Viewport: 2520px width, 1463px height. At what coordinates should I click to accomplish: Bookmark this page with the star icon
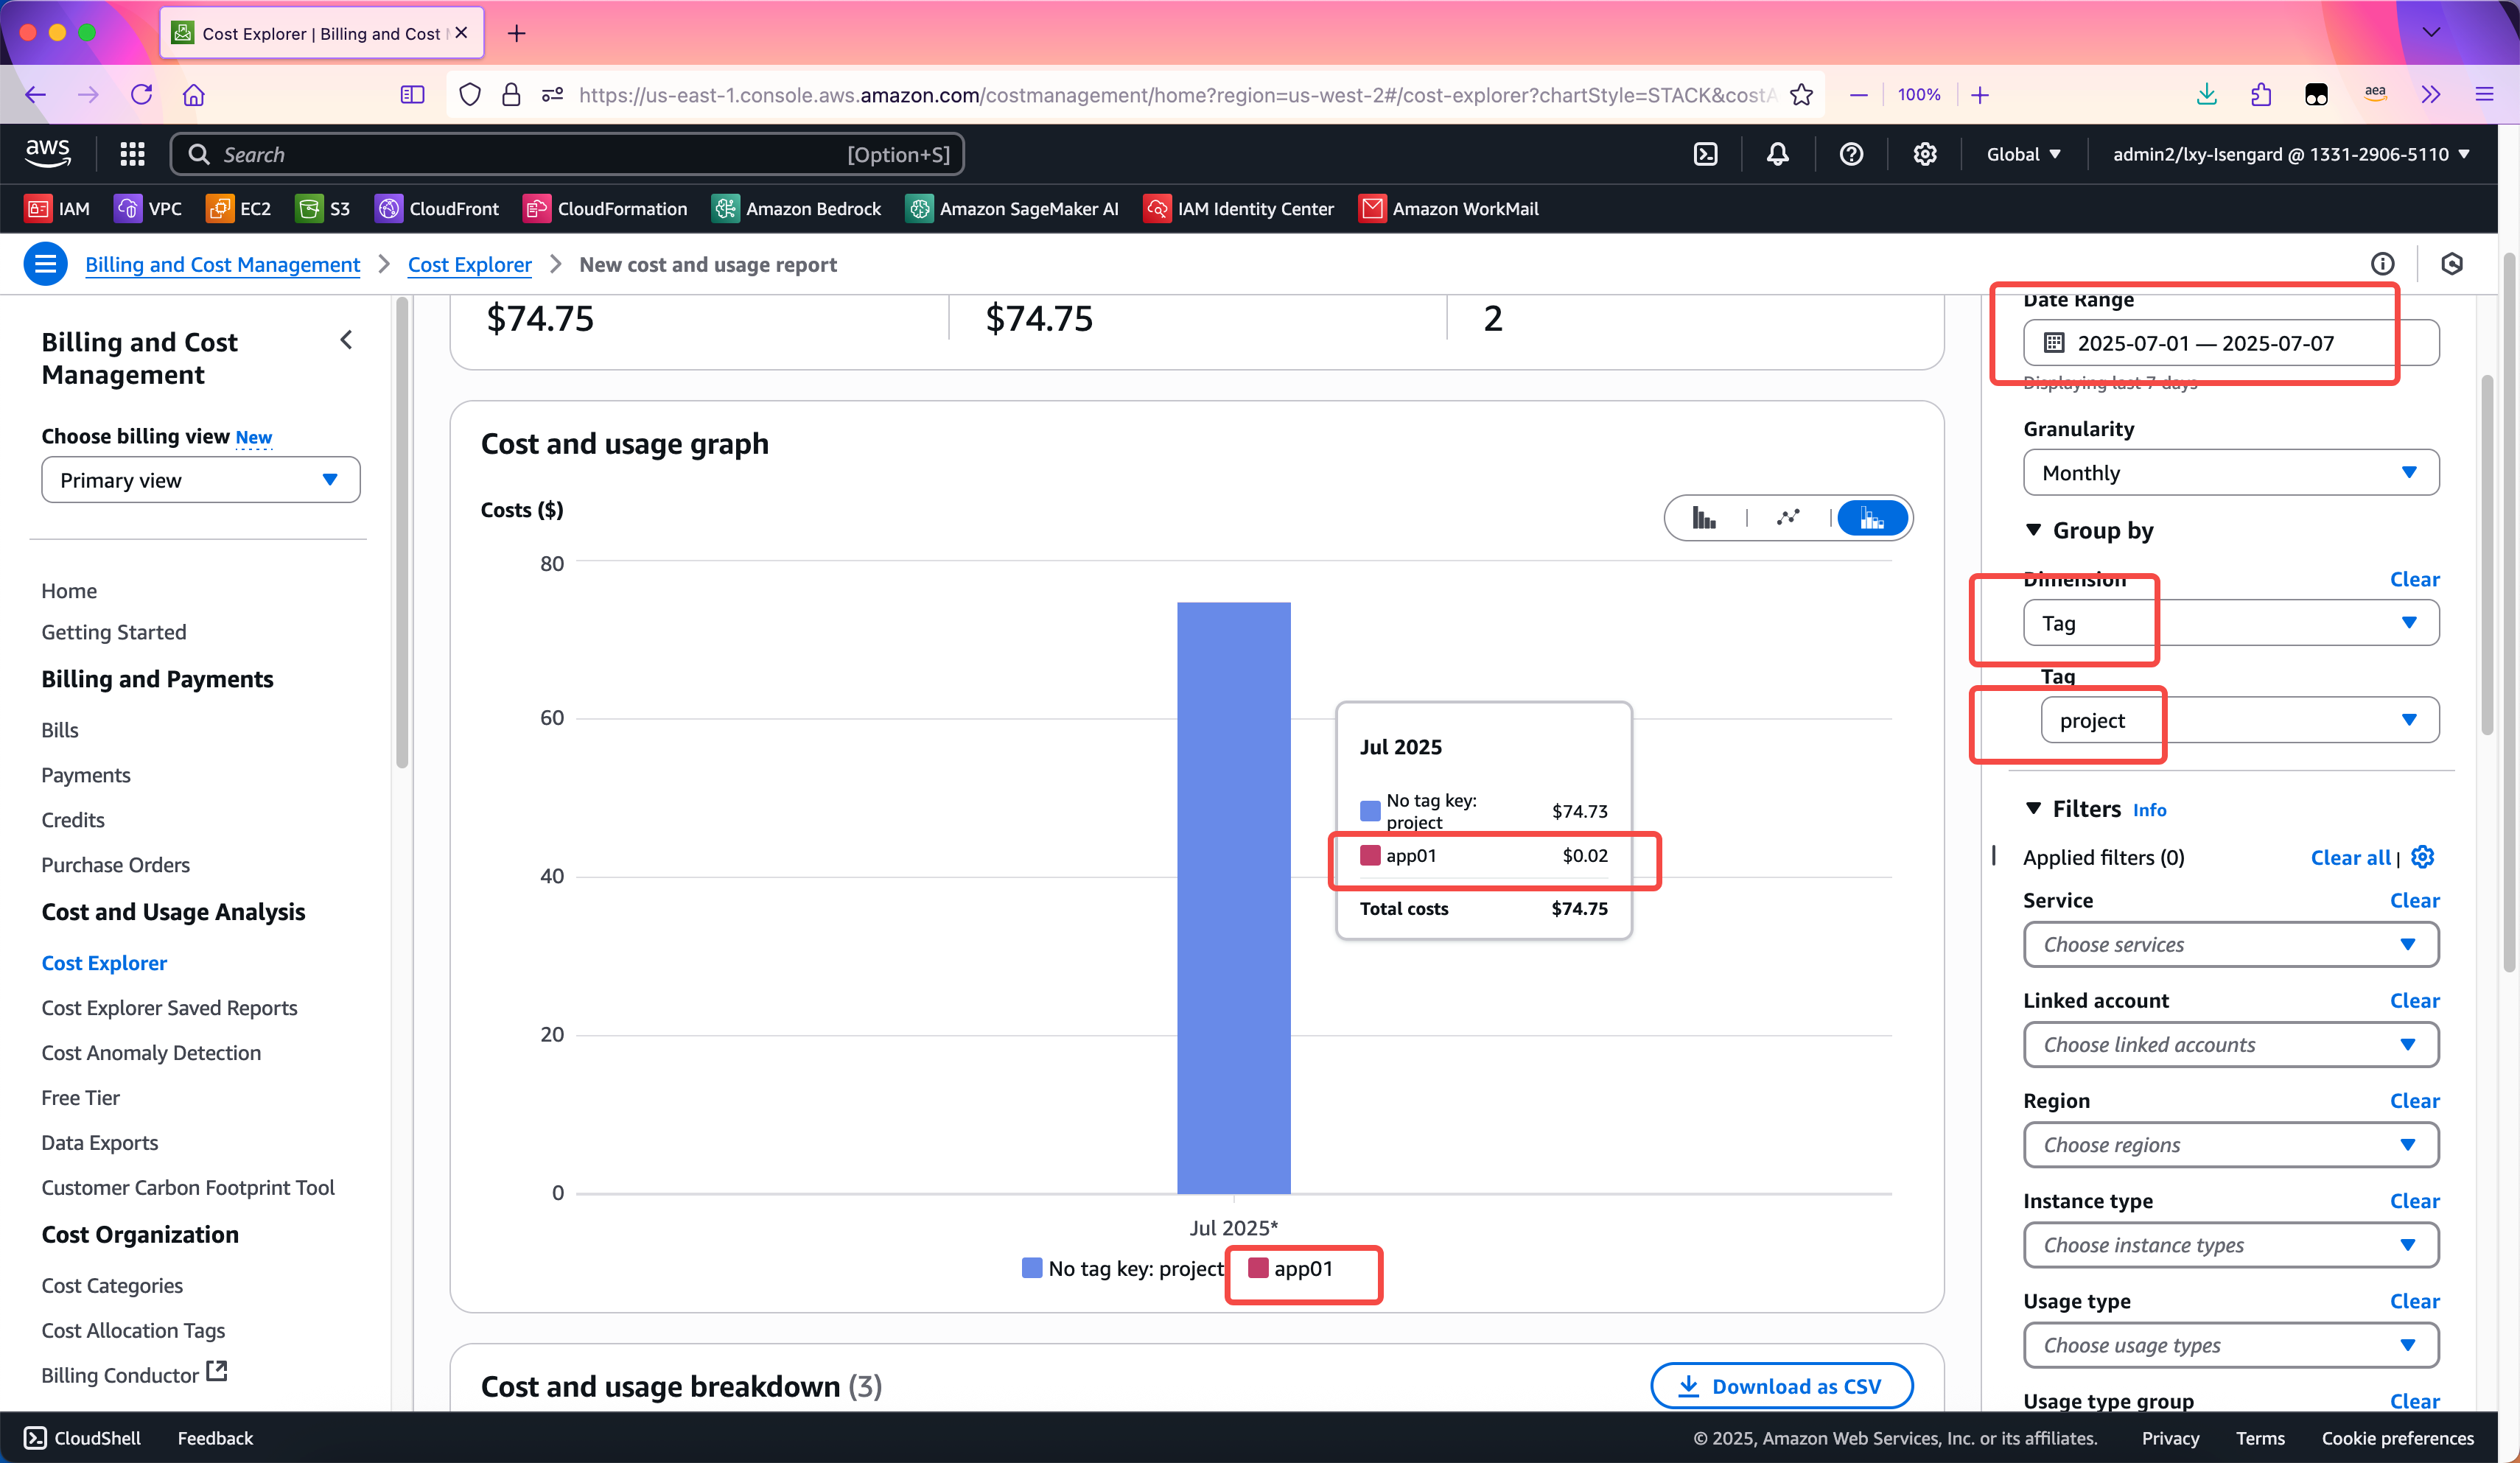(x=1801, y=94)
